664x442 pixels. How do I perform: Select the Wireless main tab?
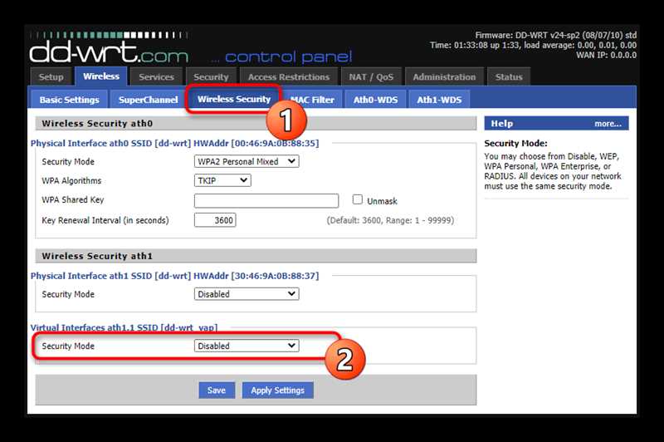pyautogui.click(x=101, y=76)
